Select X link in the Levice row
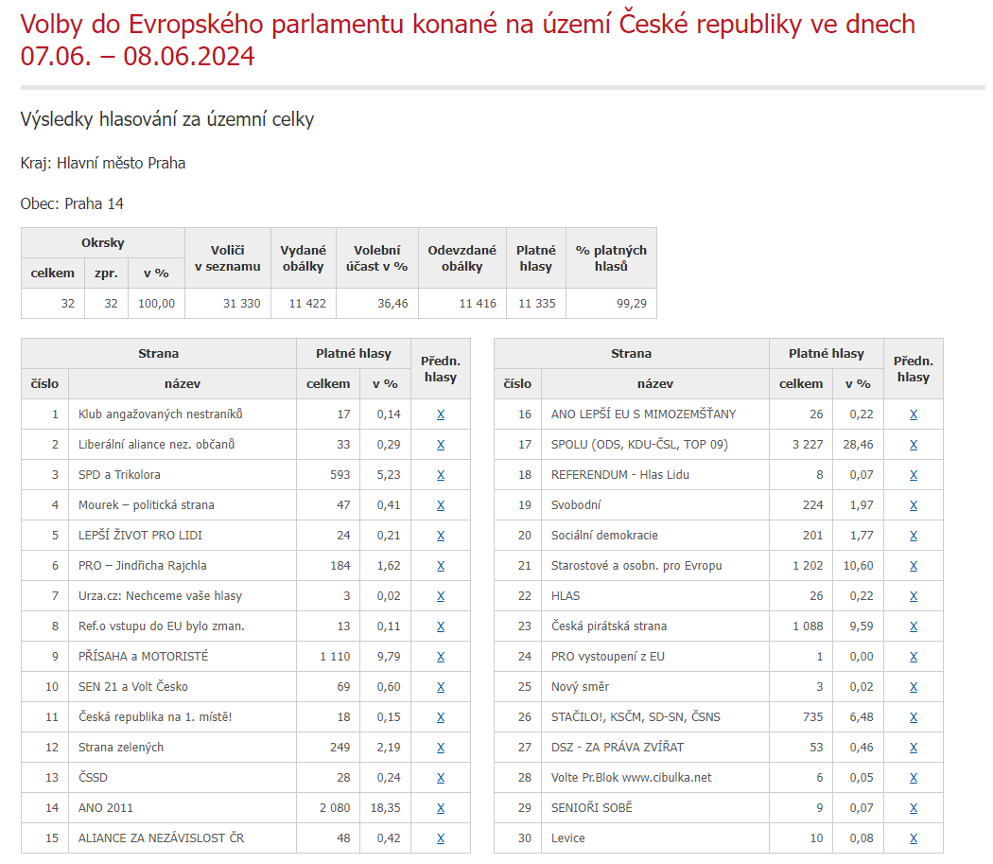 point(914,838)
